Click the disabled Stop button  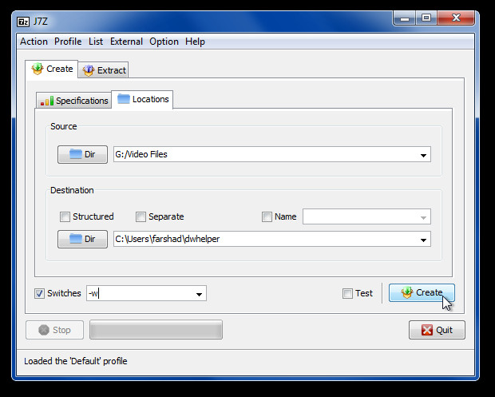(54, 330)
